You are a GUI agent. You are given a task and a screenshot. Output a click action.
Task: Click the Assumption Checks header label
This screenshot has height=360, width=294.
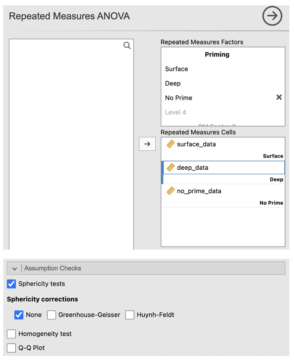[x=53, y=268]
